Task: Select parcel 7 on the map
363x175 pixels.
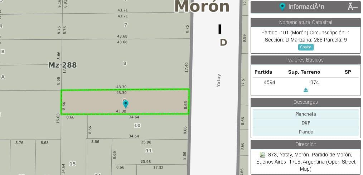Action: click(x=126, y=25)
